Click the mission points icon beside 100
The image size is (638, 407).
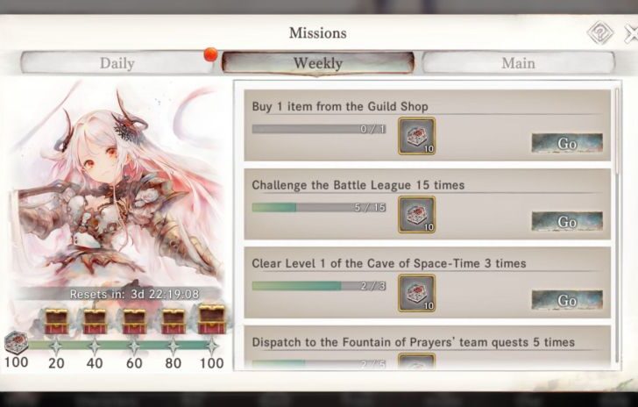coord(16,343)
